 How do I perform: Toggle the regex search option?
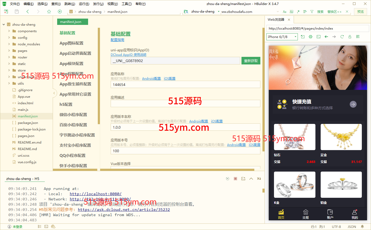tap(298, 12)
